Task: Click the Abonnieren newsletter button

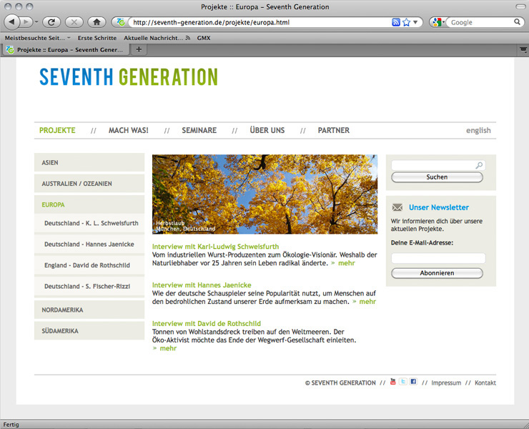Action: point(437,273)
